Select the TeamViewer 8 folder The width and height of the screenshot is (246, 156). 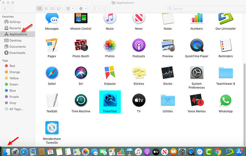(x=226, y=73)
